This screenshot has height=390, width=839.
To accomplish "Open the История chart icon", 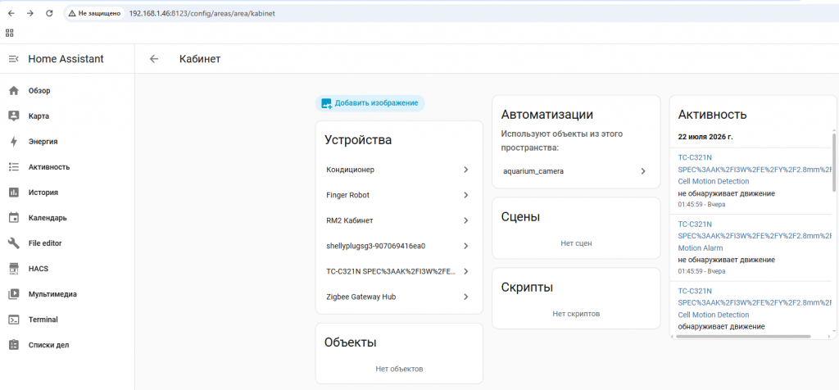I will pos(14,193).
